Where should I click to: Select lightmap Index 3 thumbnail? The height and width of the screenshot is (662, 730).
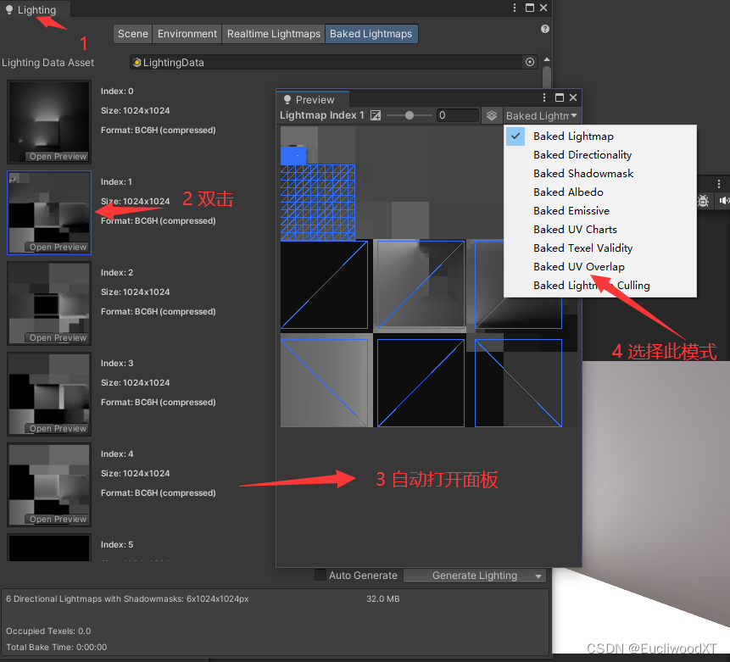49,394
